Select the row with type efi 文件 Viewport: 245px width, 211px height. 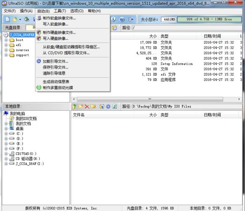click(157, 74)
